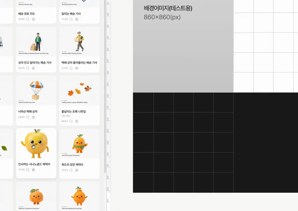
Task: Preview 상자 안고 달려가는 배송 기사 with magnifier
Action: [28, 68]
